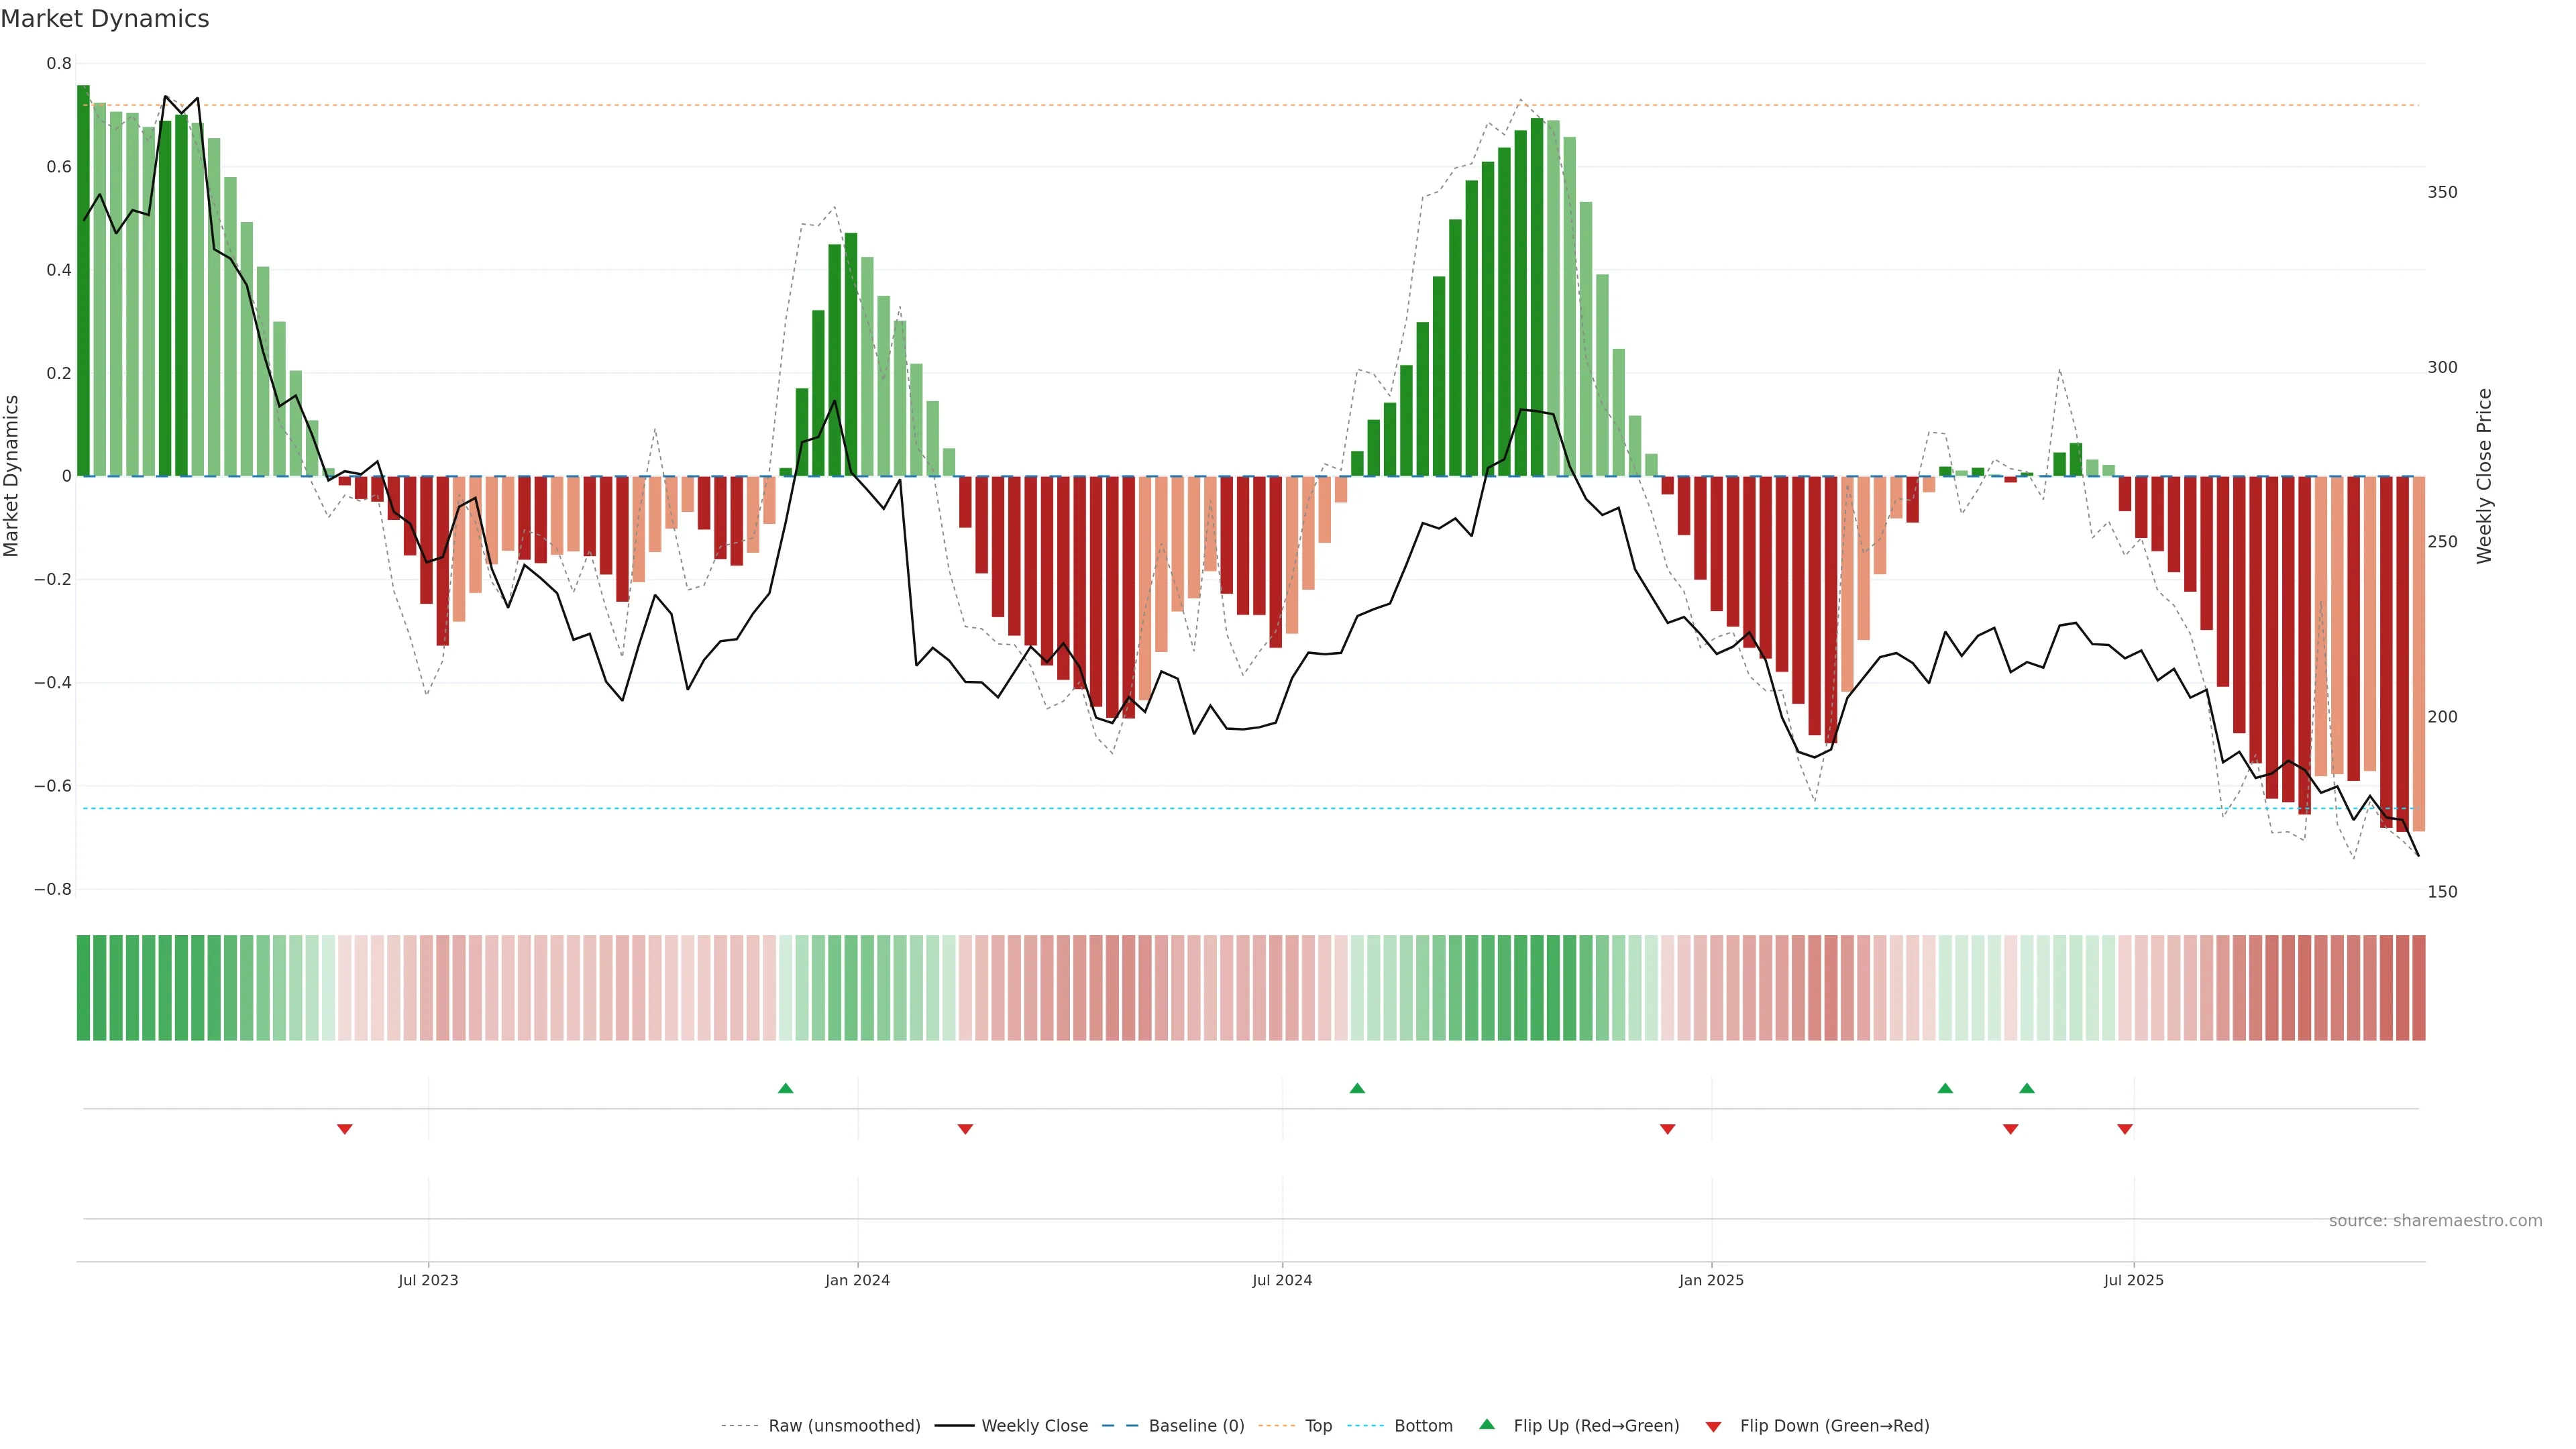2576x1449 pixels.
Task: Click the Flip Up triangle icon in legend
Action: point(1487,1424)
